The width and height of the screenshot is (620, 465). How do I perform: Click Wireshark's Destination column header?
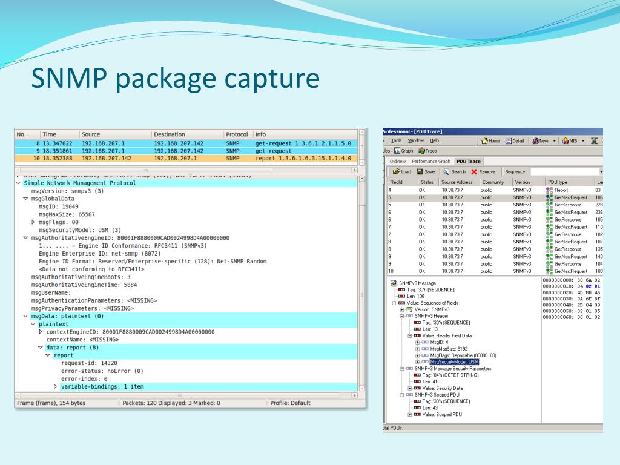pos(188,134)
